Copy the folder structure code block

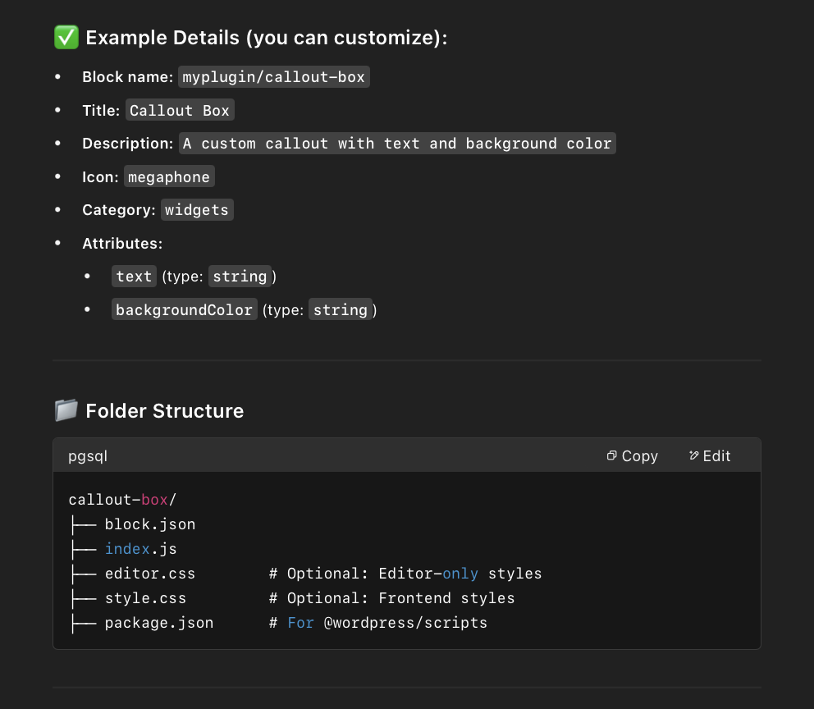pyautogui.click(x=633, y=455)
